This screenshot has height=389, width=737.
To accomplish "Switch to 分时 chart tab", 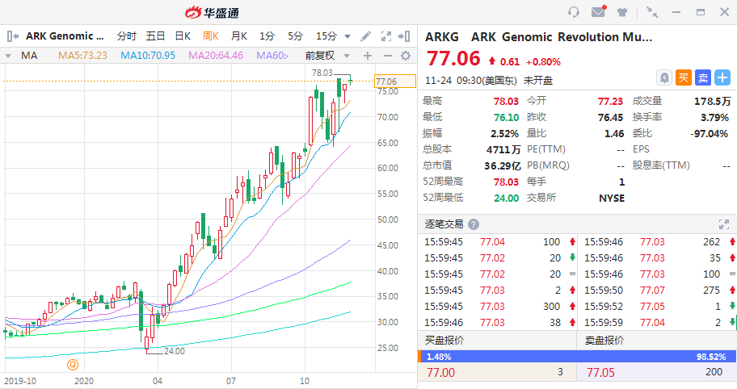I will click(x=127, y=36).
